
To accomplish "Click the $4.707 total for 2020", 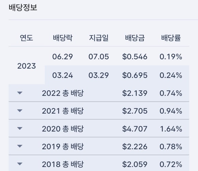I will click(x=135, y=129).
